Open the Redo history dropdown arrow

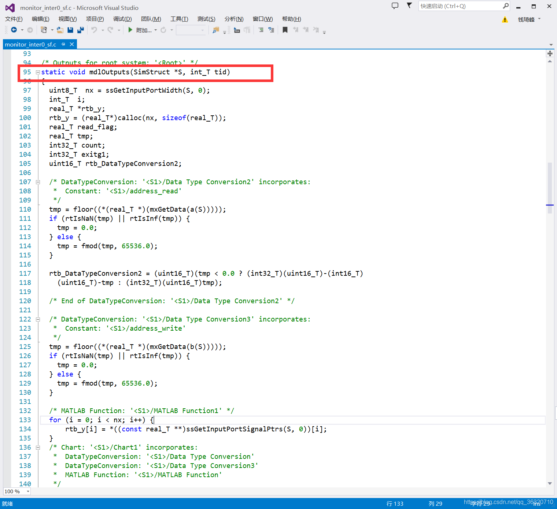119,30
